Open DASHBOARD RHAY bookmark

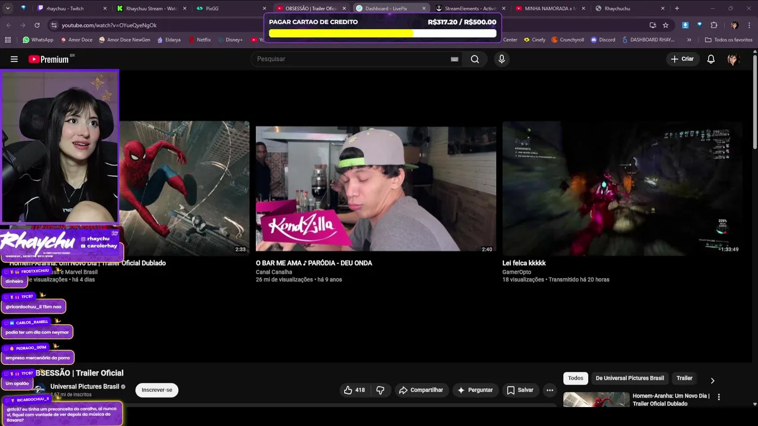click(648, 40)
